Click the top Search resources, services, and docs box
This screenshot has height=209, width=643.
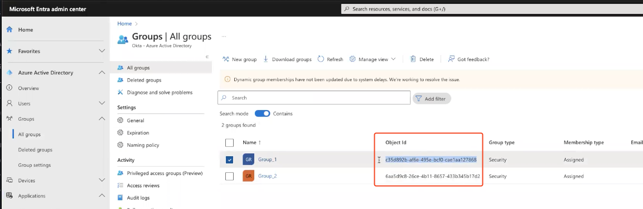coord(492,8)
